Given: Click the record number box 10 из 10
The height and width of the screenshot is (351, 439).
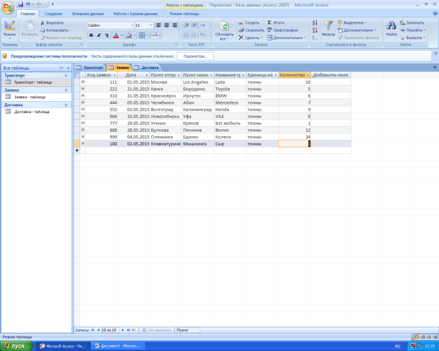Looking at the screenshot, I should coord(109,330).
